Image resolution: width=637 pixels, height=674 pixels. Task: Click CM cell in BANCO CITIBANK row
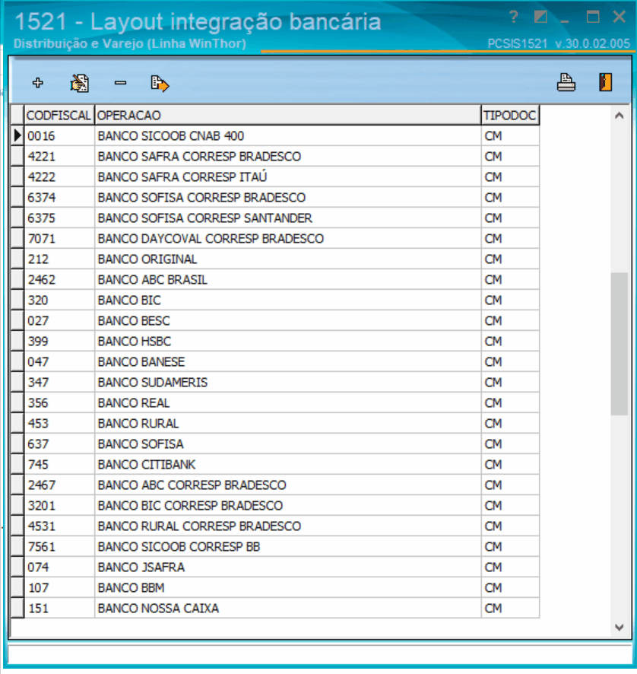tap(510, 465)
